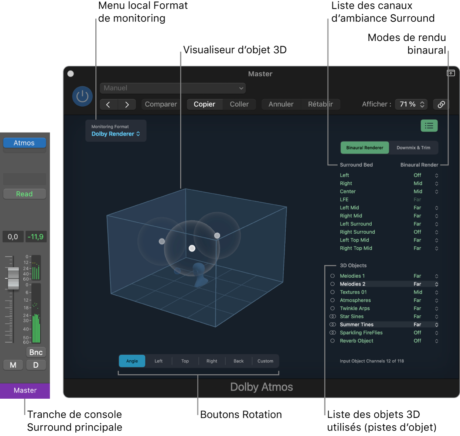Click the Bnc bounce button
The height and width of the screenshot is (436, 460).
coord(36,352)
